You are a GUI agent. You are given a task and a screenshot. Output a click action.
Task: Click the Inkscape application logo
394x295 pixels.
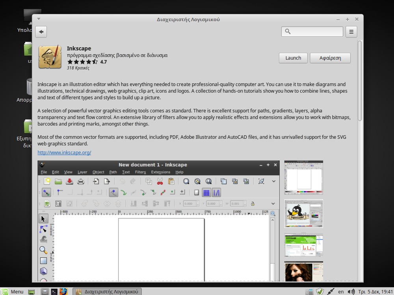[x=50, y=57]
